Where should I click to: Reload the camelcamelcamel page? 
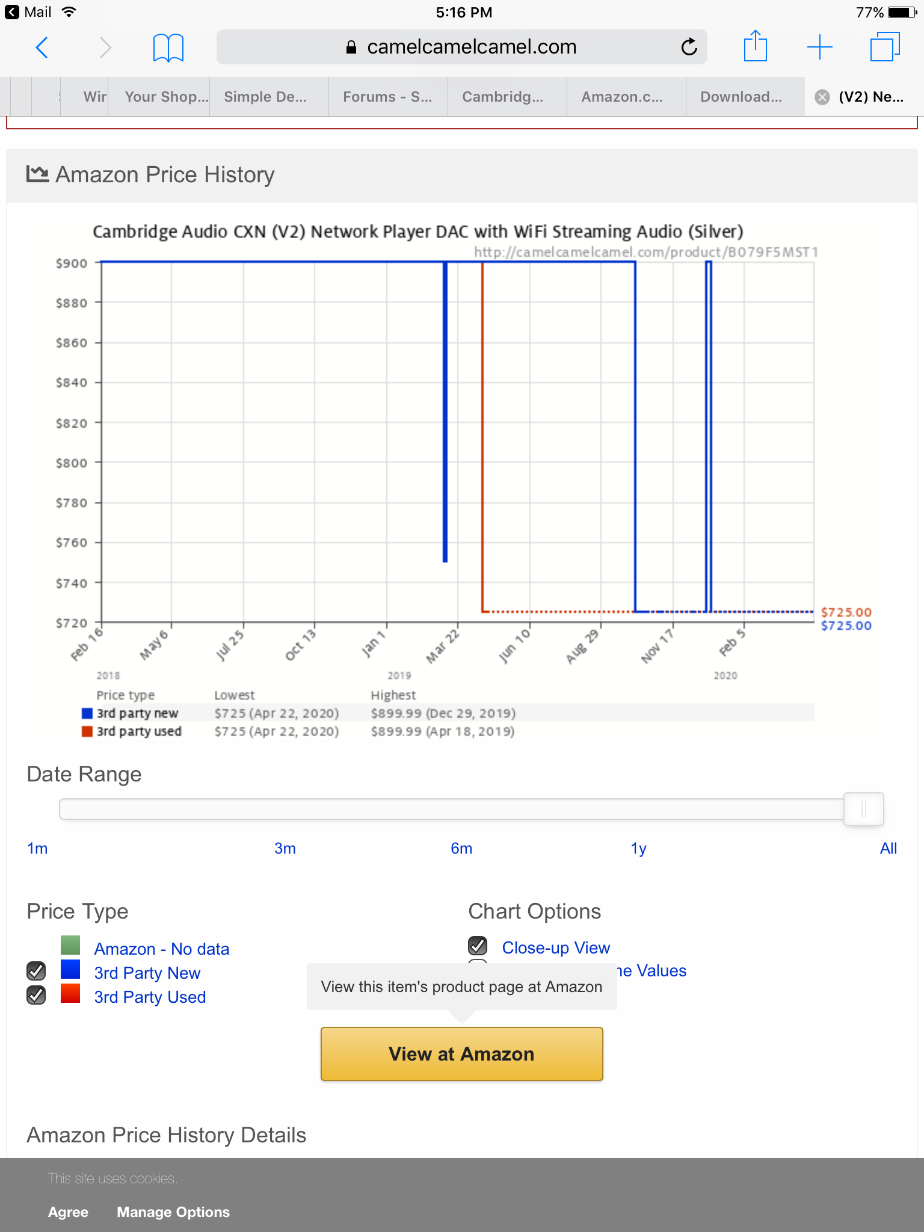[689, 47]
